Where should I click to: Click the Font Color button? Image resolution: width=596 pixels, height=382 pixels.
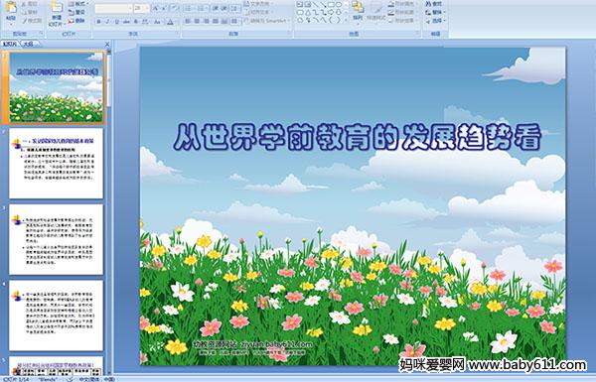coord(170,22)
